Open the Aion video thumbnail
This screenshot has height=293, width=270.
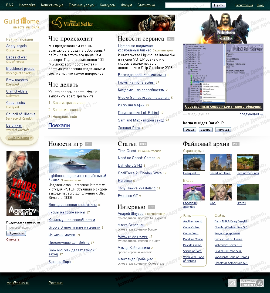point(221,192)
